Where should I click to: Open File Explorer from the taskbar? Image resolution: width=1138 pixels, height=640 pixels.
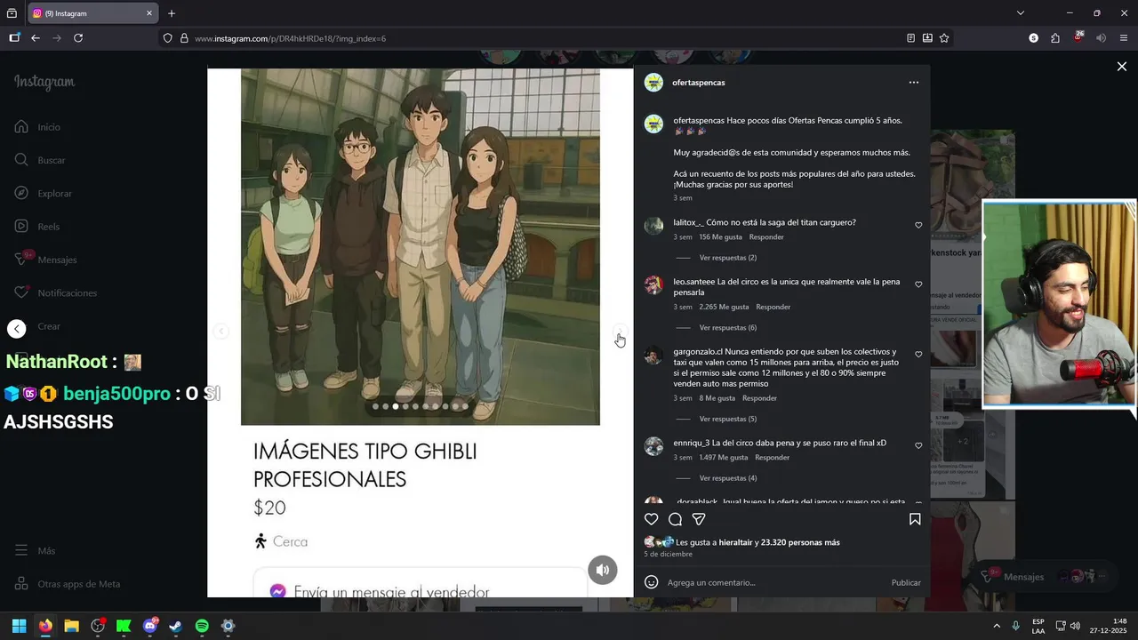point(71,626)
